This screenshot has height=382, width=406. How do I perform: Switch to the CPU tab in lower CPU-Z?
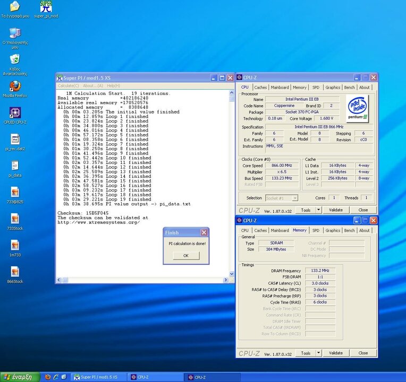(x=244, y=230)
